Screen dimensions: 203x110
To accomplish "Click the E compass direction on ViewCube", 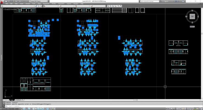I will 198,16.
